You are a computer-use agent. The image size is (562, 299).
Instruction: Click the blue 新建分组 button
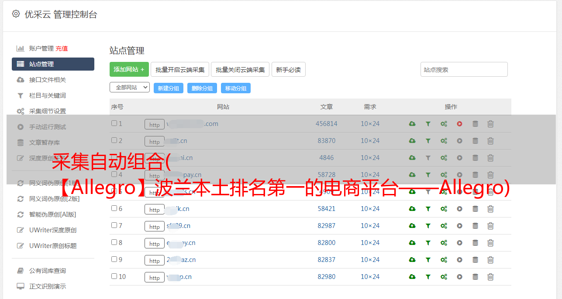click(x=168, y=88)
